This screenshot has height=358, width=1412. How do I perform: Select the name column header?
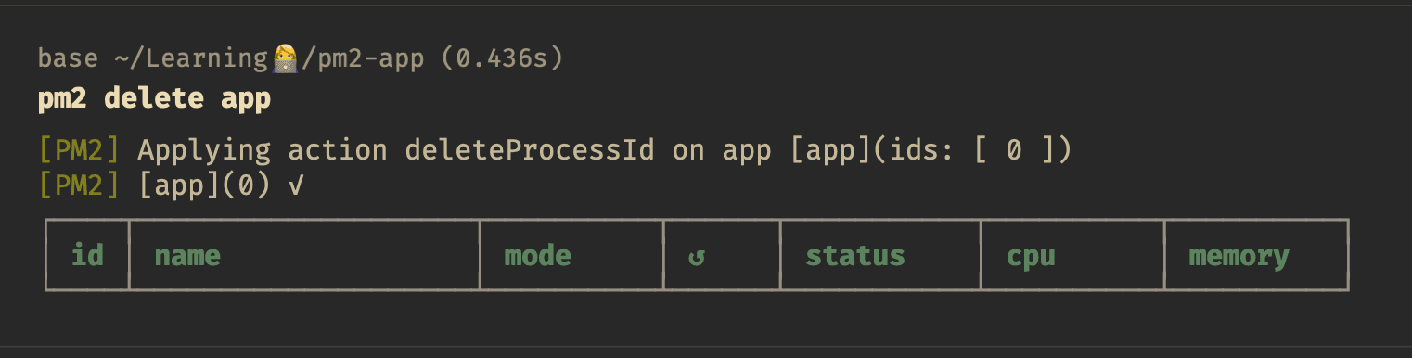click(x=187, y=255)
